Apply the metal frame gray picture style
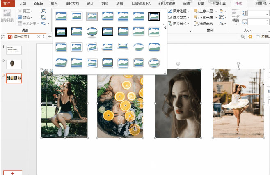The width and height of the screenshot is (270, 175). coord(92,16)
